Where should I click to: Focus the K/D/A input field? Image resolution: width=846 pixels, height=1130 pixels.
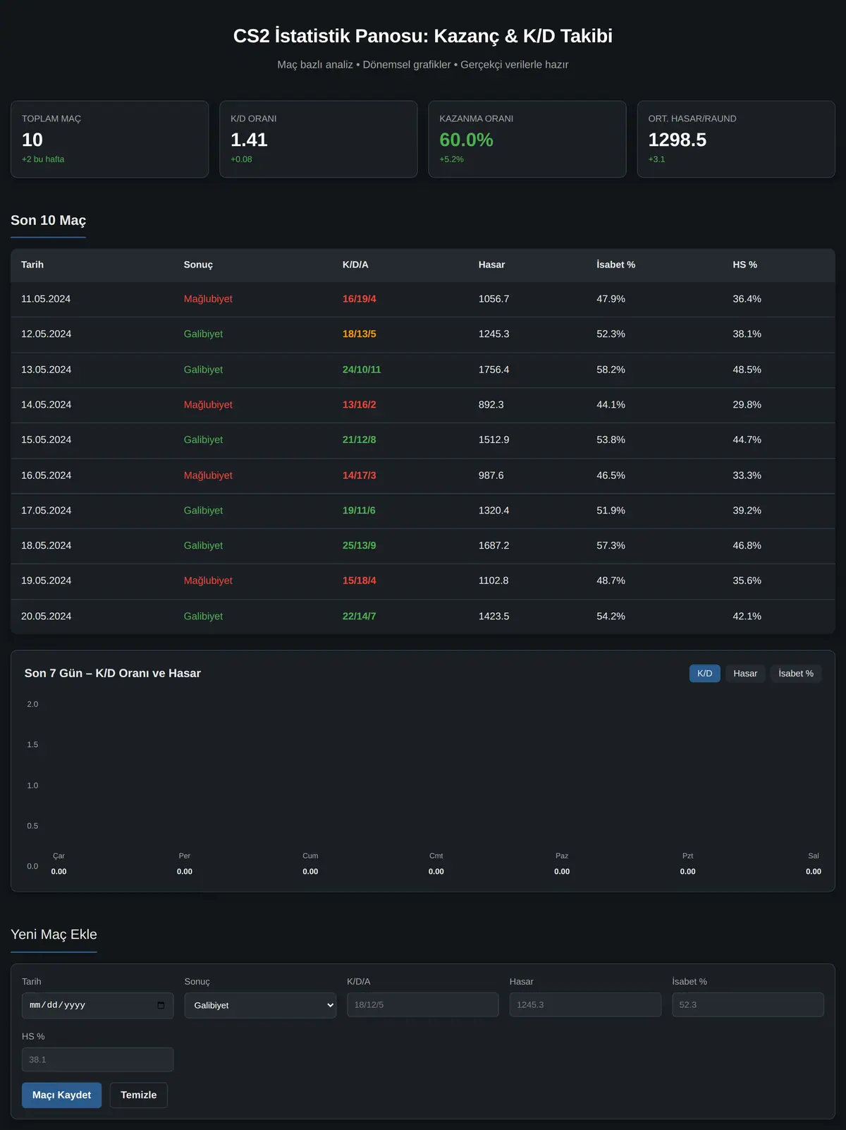point(423,1004)
